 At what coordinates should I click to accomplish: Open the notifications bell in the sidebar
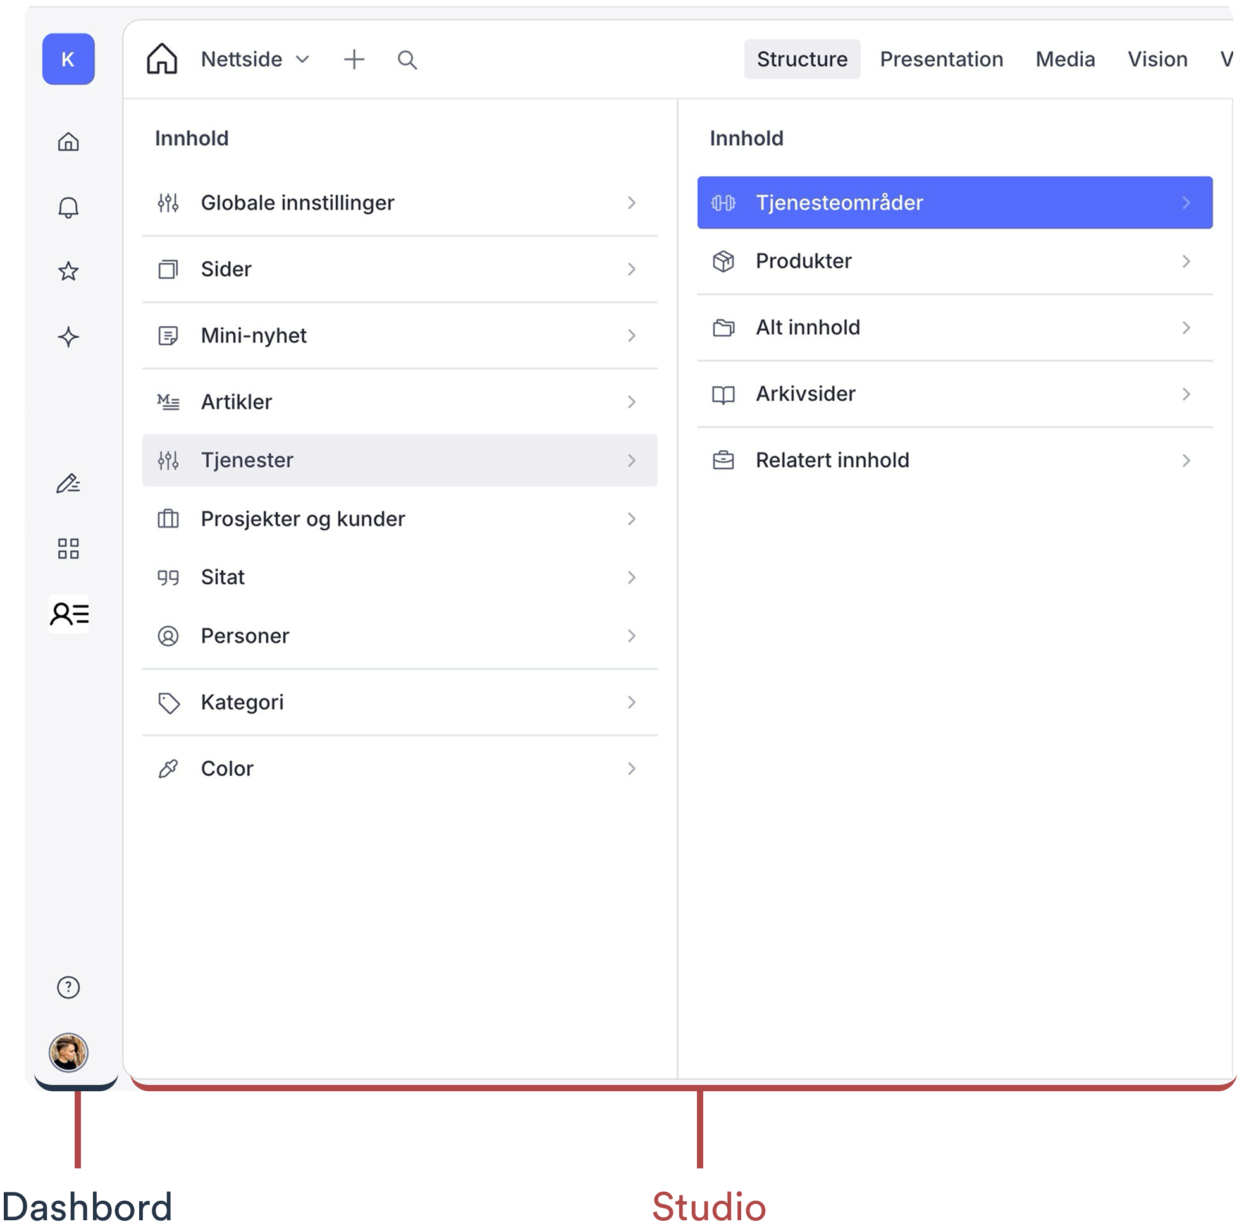tap(68, 207)
